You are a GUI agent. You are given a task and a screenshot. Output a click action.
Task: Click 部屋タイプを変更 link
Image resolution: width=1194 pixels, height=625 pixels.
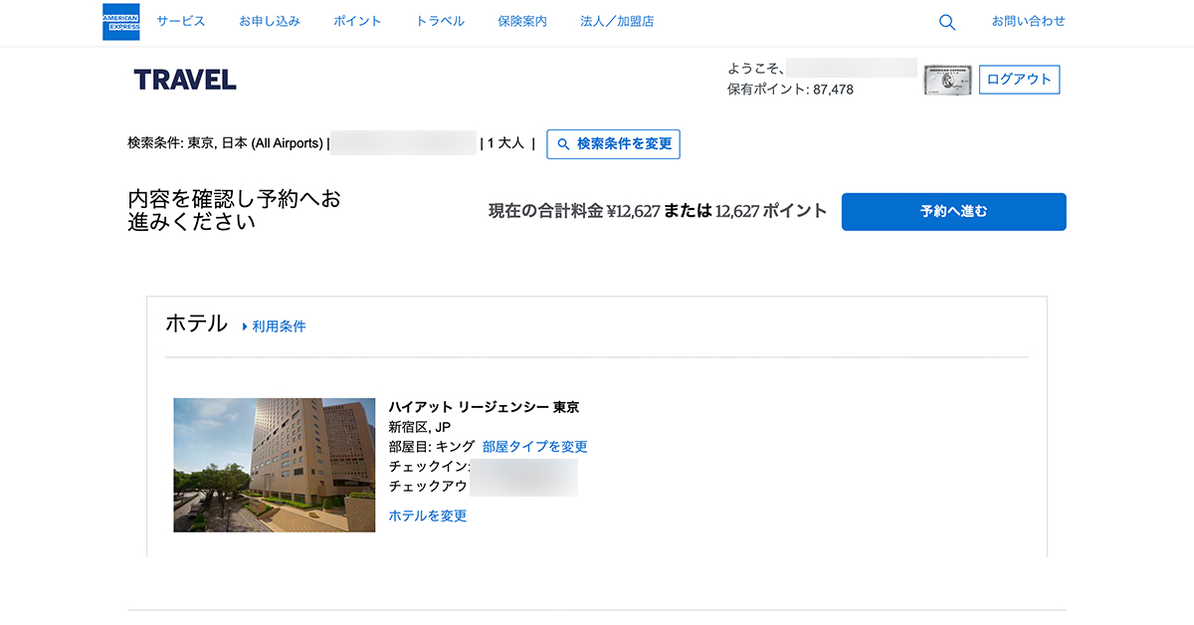pos(535,447)
